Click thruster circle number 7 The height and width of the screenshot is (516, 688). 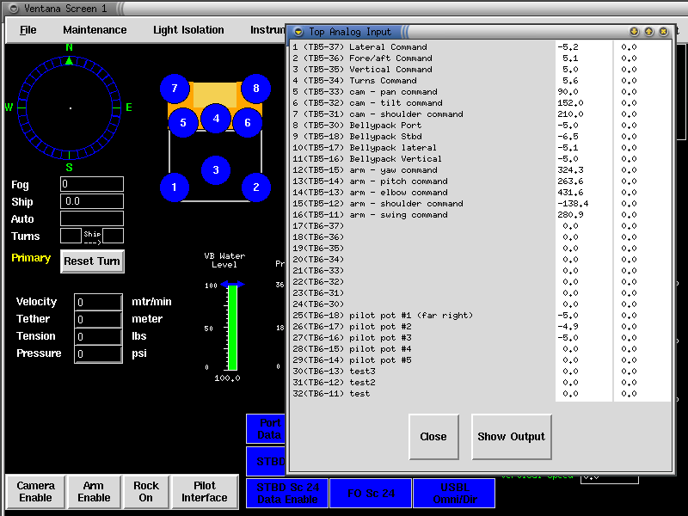[175, 89]
